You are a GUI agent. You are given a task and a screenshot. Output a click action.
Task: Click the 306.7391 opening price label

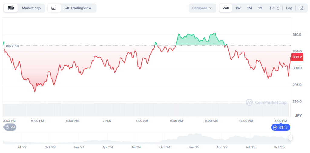(12, 46)
